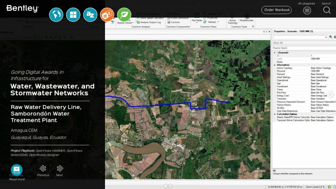
Task: Open the grid view icon
Action: [73, 15]
